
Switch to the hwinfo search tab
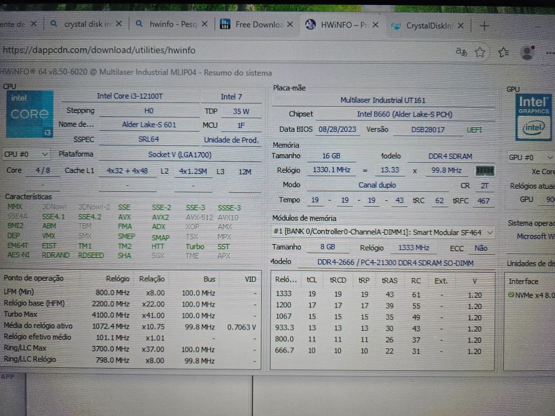pos(171,24)
